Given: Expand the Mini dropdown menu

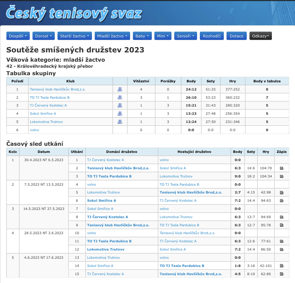Looking at the screenshot, I should [x=163, y=36].
